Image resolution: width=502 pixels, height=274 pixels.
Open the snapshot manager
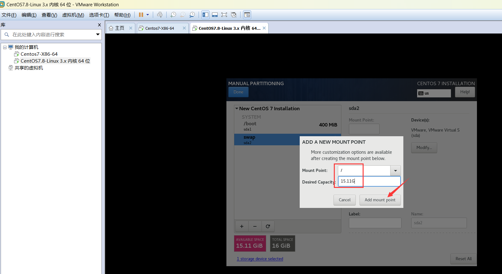tap(192, 15)
